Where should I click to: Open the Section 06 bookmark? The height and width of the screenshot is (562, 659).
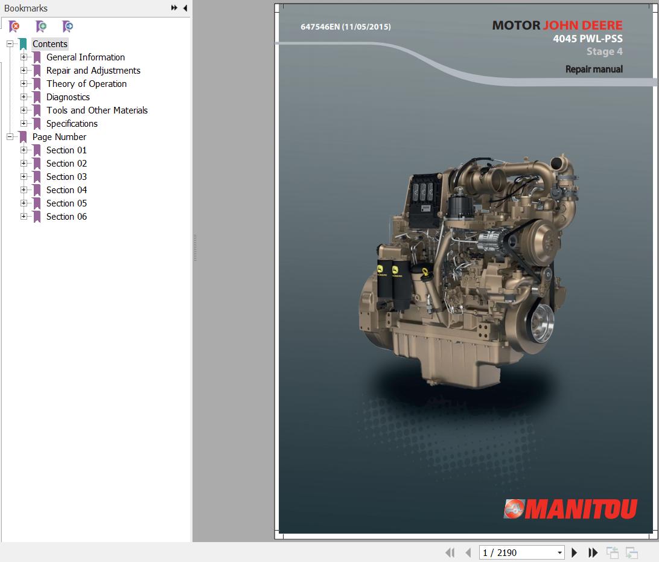[66, 217]
